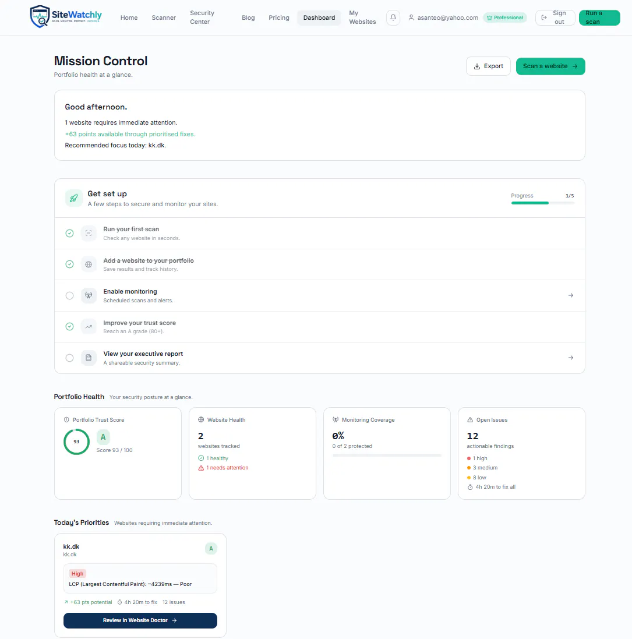Click the 12 issues label on kk.dk card
This screenshot has width=632, height=639.
point(174,602)
